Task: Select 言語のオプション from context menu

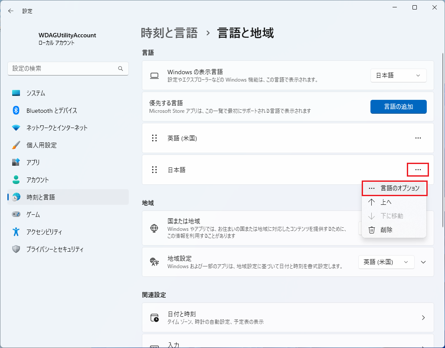Action: pyautogui.click(x=395, y=188)
